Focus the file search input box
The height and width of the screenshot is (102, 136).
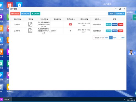click(x=97, y=14)
